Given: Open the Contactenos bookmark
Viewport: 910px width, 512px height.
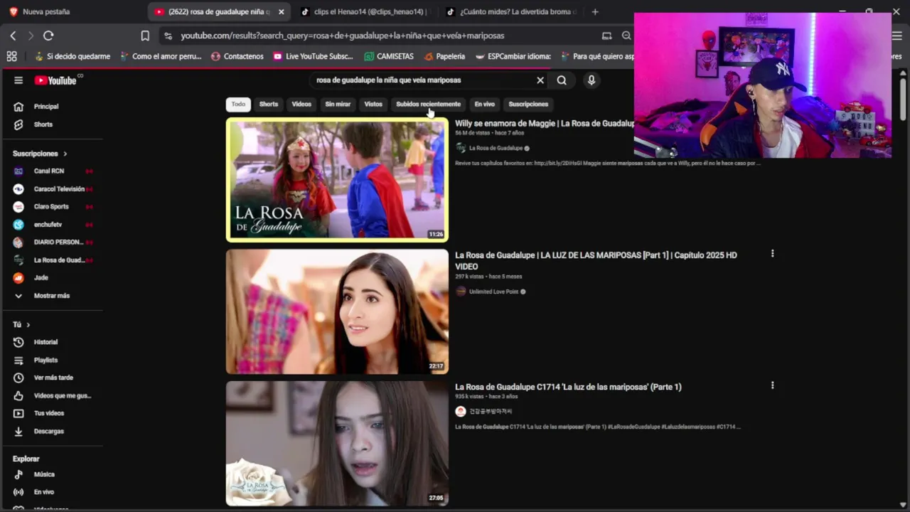Looking at the screenshot, I should [237, 56].
